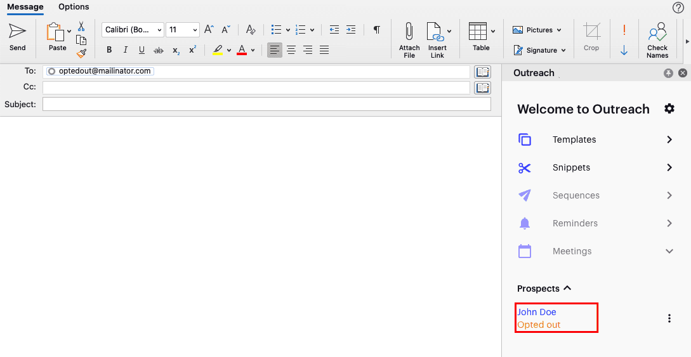Collapse the Prospects section
691x357 pixels.
(567, 289)
